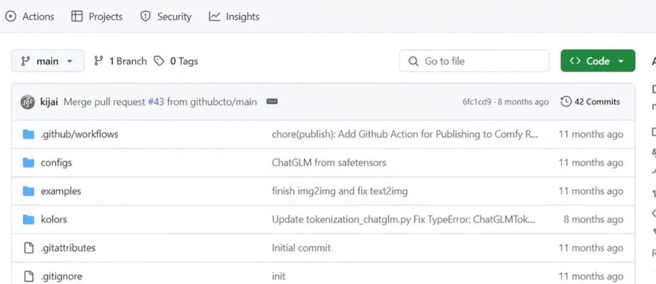
Task: Click the .gitignore file icon
Action: (28, 276)
